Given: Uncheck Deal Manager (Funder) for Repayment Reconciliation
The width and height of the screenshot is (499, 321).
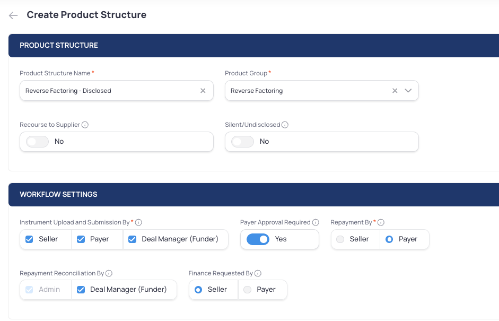Looking at the screenshot, I should point(81,290).
